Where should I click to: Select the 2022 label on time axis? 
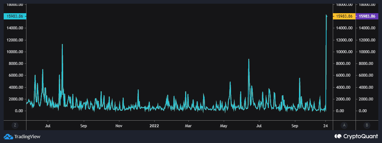tap(154, 126)
